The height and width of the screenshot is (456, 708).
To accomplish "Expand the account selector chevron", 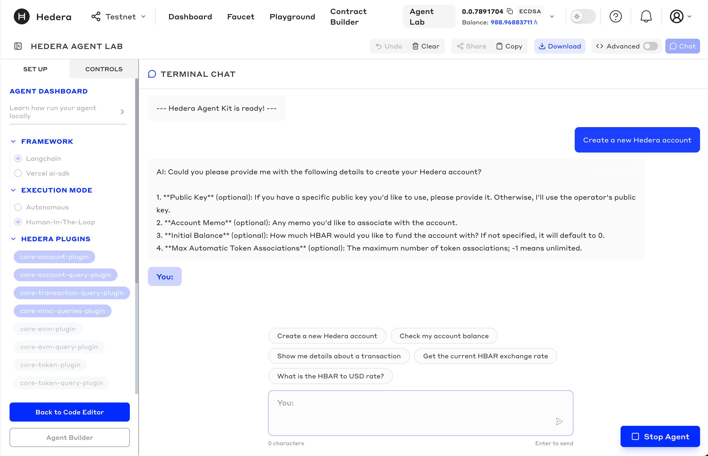I will pyautogui.click(x=552, y=17).
